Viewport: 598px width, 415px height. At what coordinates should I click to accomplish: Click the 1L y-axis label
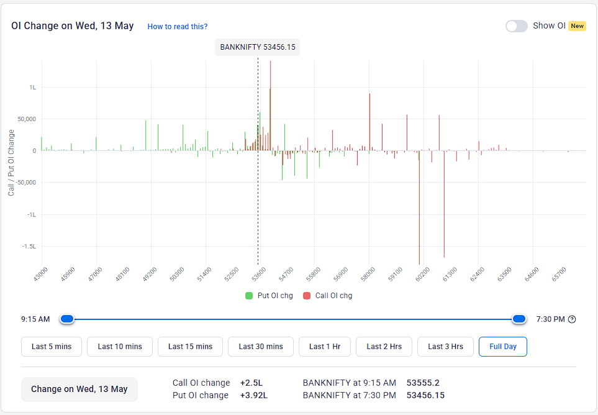click(x=33, y=88)
